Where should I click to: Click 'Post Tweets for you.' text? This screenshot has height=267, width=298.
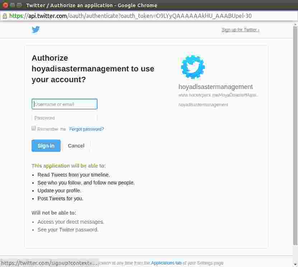click(60, 198)
